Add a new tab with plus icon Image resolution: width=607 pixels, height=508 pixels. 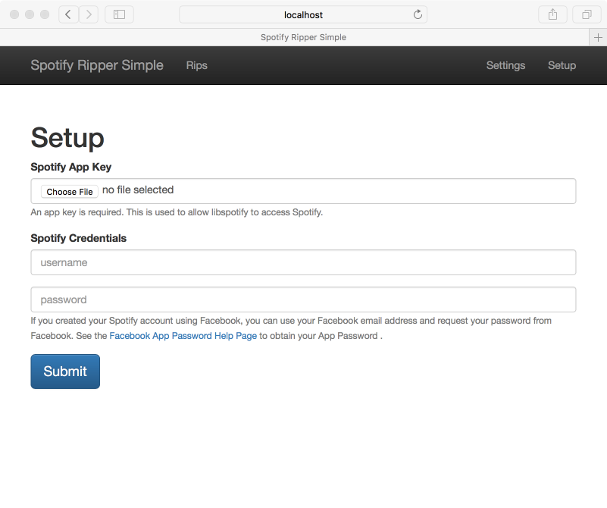pos(598,38)
